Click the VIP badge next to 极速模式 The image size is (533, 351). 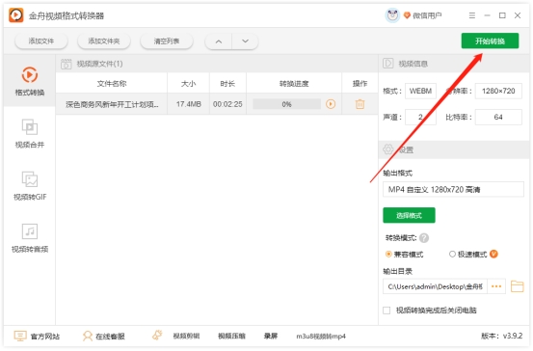point(493,254)
